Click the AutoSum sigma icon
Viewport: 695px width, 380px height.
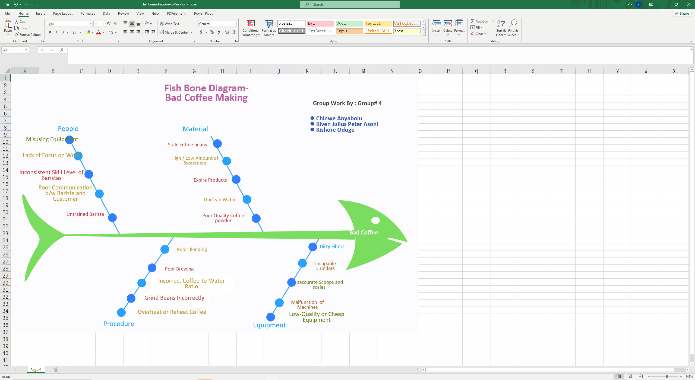click(473, 21)
